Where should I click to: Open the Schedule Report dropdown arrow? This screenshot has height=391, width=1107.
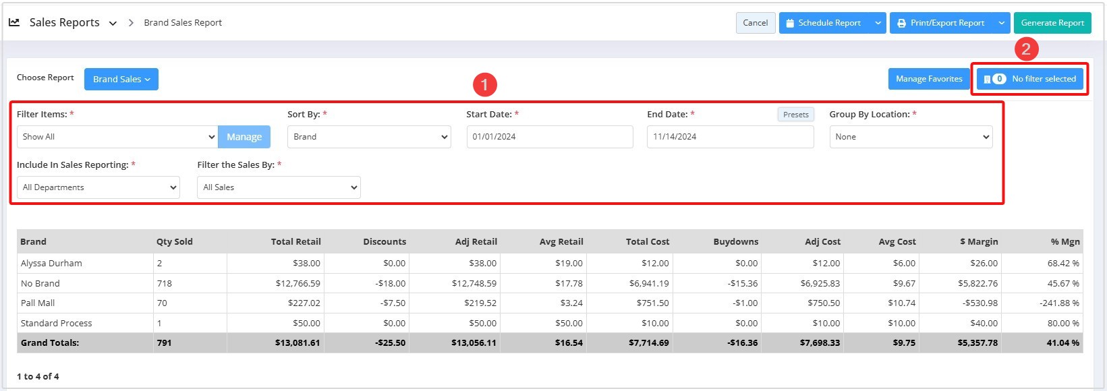click(x=878, y=23)
